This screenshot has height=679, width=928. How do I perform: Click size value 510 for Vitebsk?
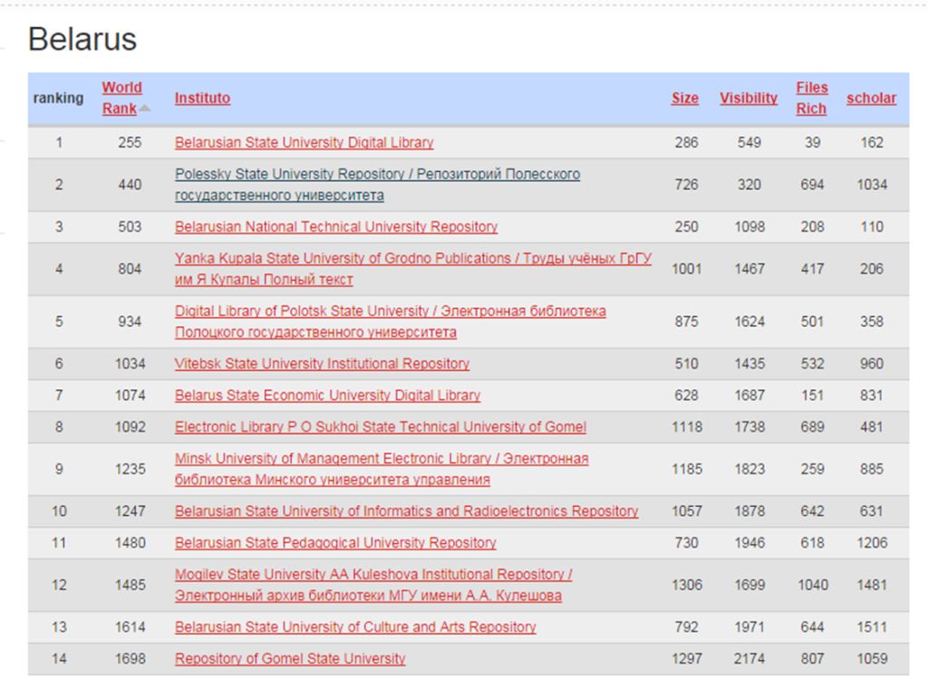click(x=687, y=364)
